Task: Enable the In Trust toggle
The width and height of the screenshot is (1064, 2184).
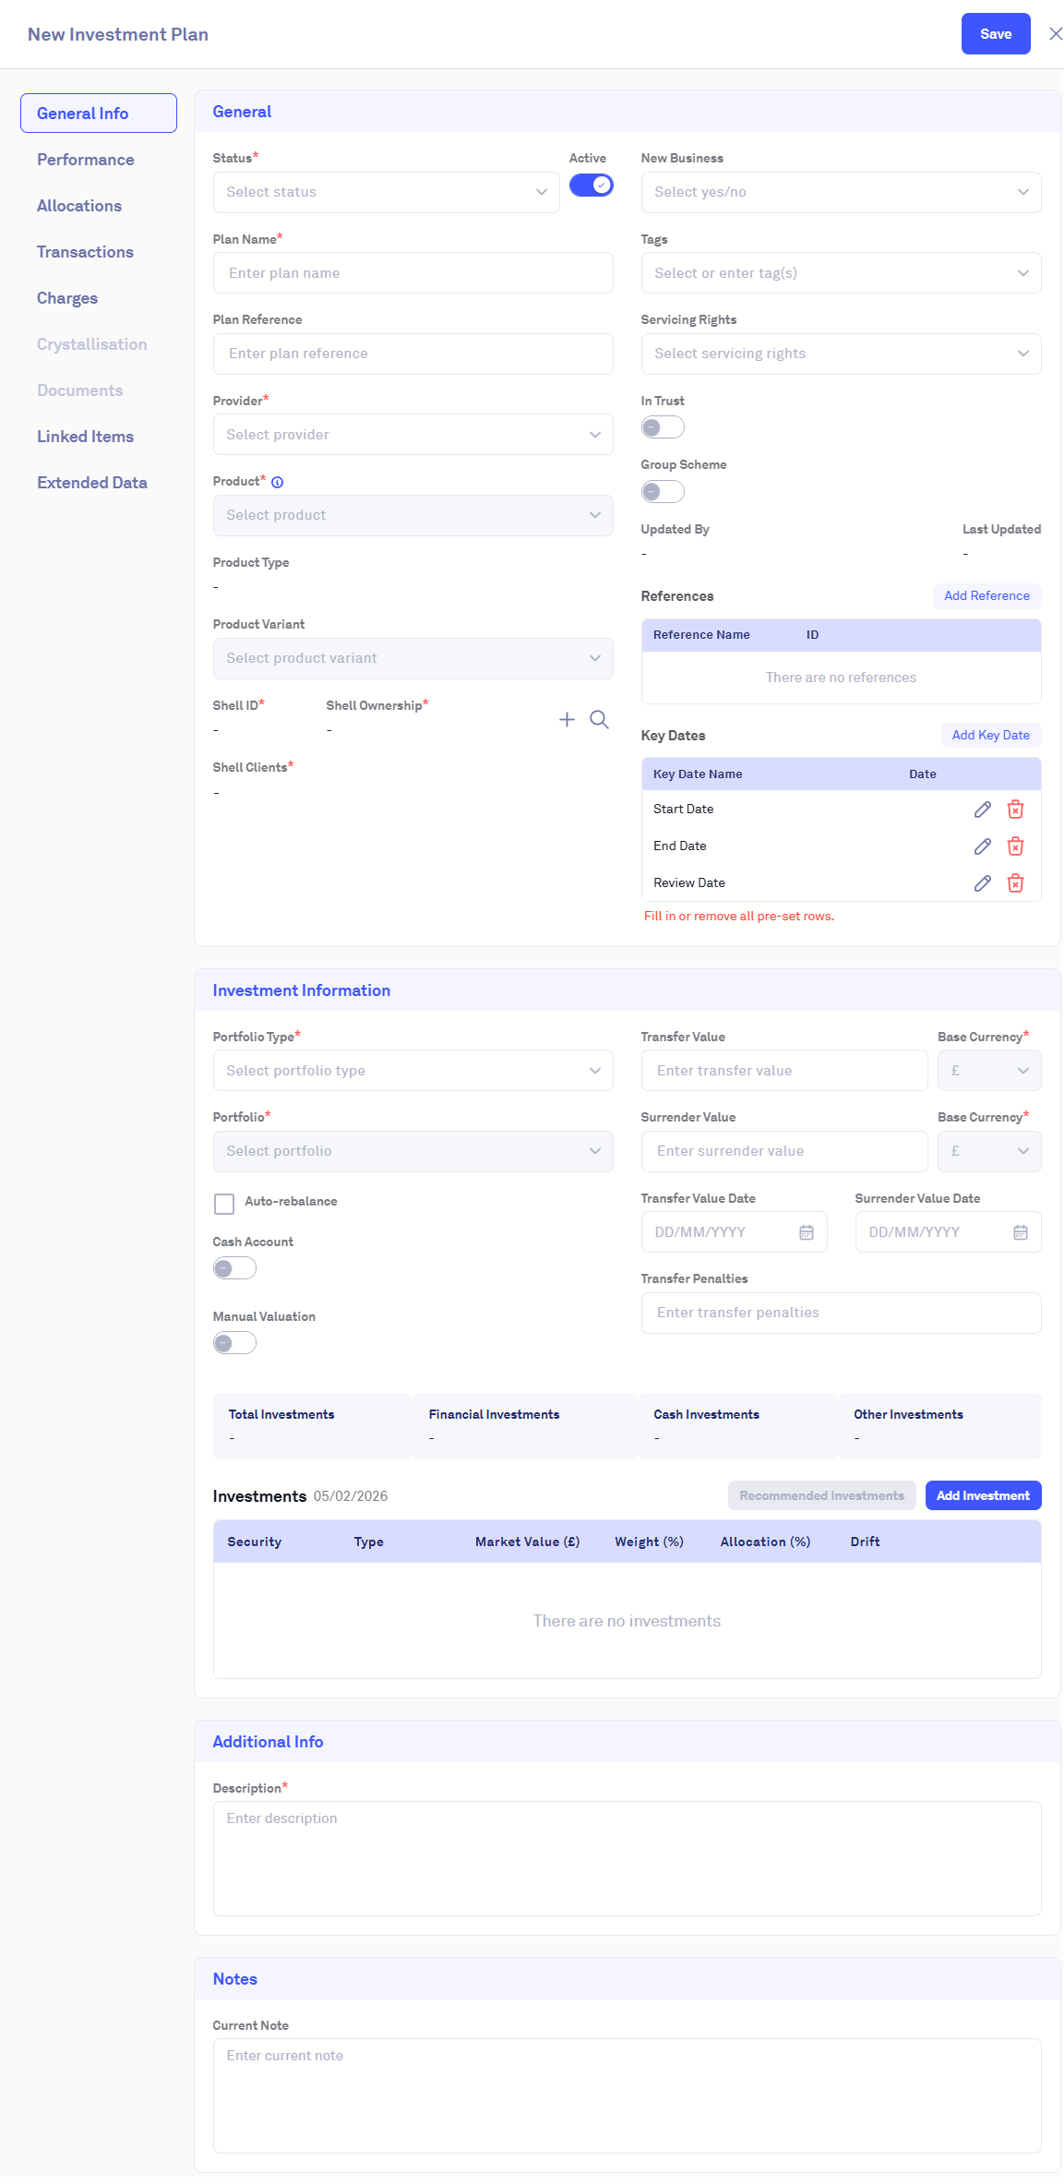Action: pos(663,427)
